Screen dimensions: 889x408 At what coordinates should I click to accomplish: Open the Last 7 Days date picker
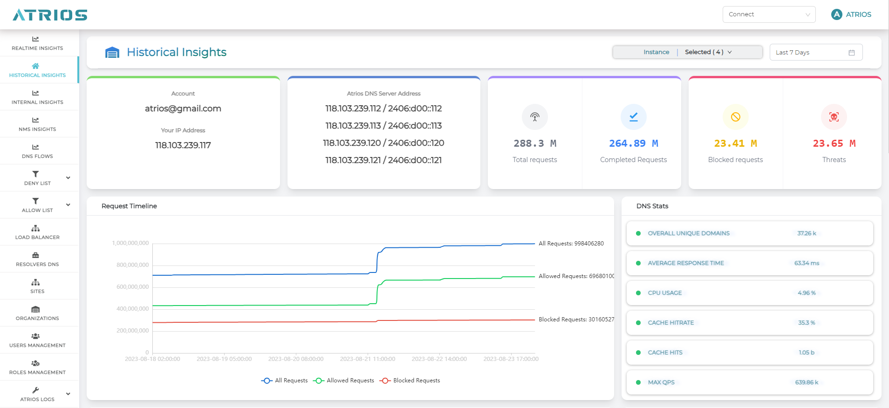pyautogui.click(x=815, y=53)
